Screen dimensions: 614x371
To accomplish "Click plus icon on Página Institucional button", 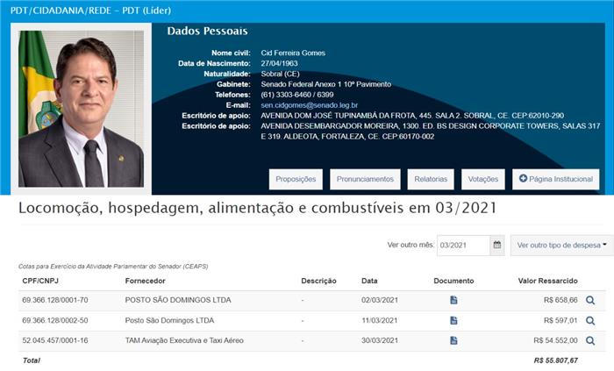I will [x=523, y=178].
